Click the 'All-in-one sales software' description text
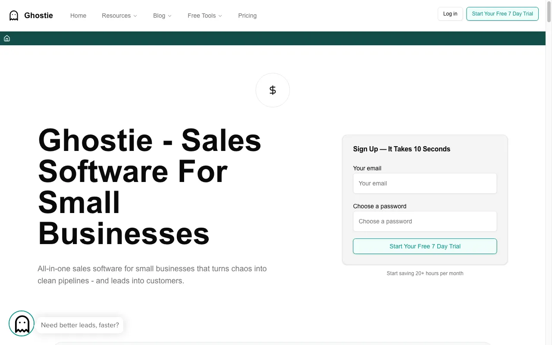552x345 pixels. coord(152,275)
